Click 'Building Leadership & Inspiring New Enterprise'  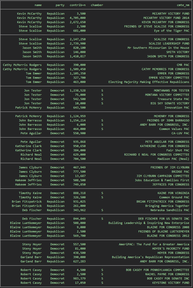coord(149,223)
